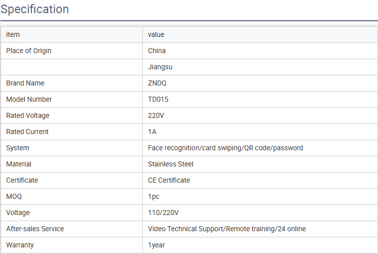Click the Model Number label
This screenshot has height=254, width=378.
click(x=29, y=99)
